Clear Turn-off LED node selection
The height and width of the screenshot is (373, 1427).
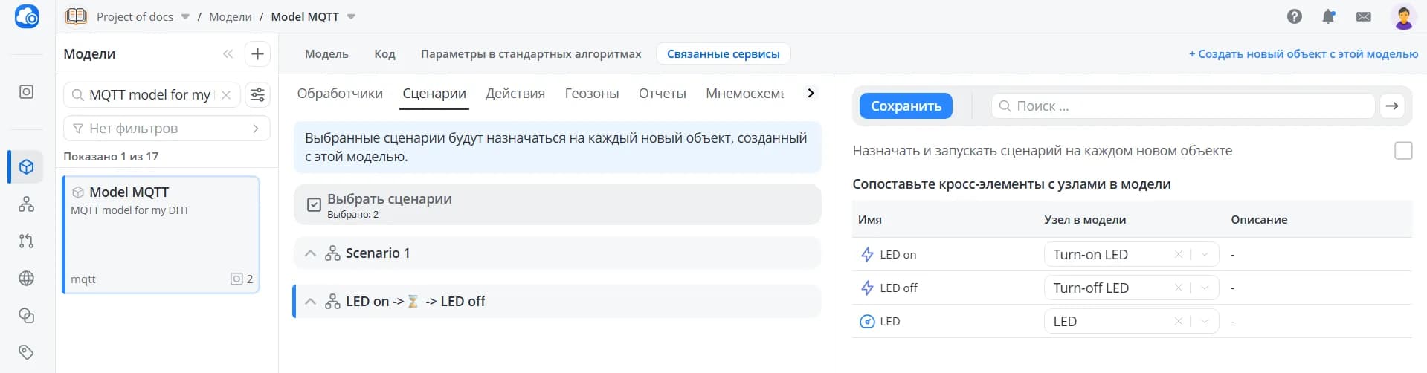[x=1179, y=288]
